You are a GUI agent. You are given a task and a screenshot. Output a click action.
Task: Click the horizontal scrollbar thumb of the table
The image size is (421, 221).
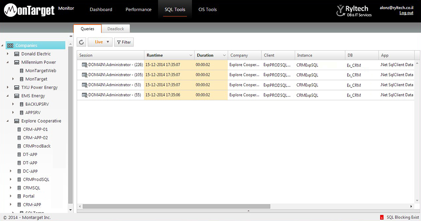(176, 206)
